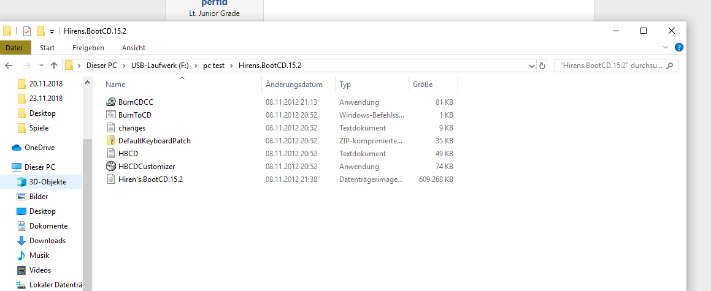
Task: Navigate to USB-Laufwerk (F:) in breadcrumb
Action: click(x=160, y=66)
